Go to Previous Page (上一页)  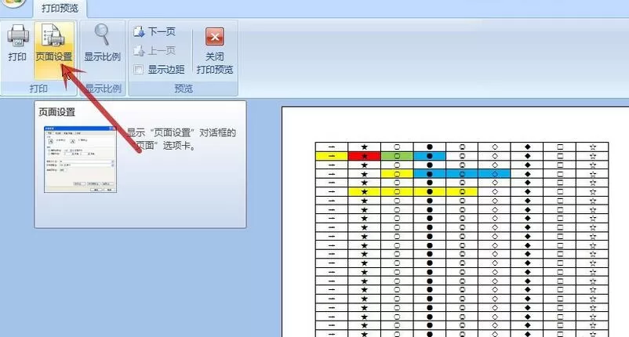click(155, 50)
